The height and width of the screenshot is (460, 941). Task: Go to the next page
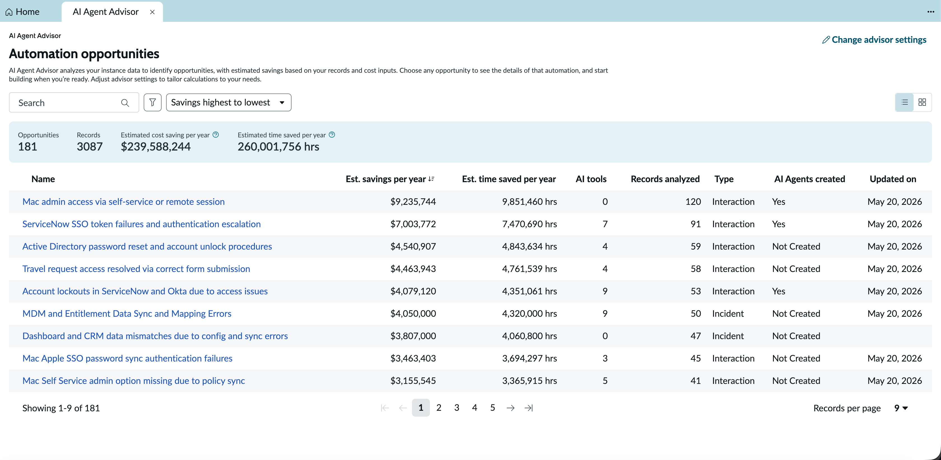[x=511, y=408]
